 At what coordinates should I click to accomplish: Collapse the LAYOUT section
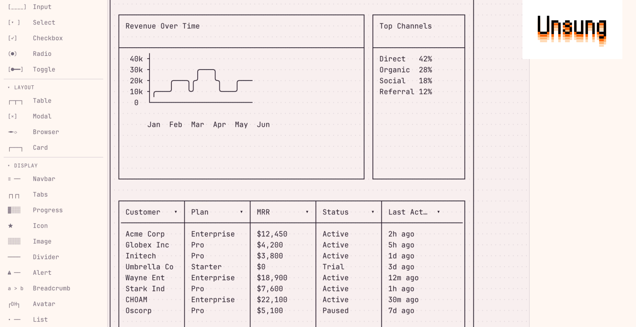(9, 87)
